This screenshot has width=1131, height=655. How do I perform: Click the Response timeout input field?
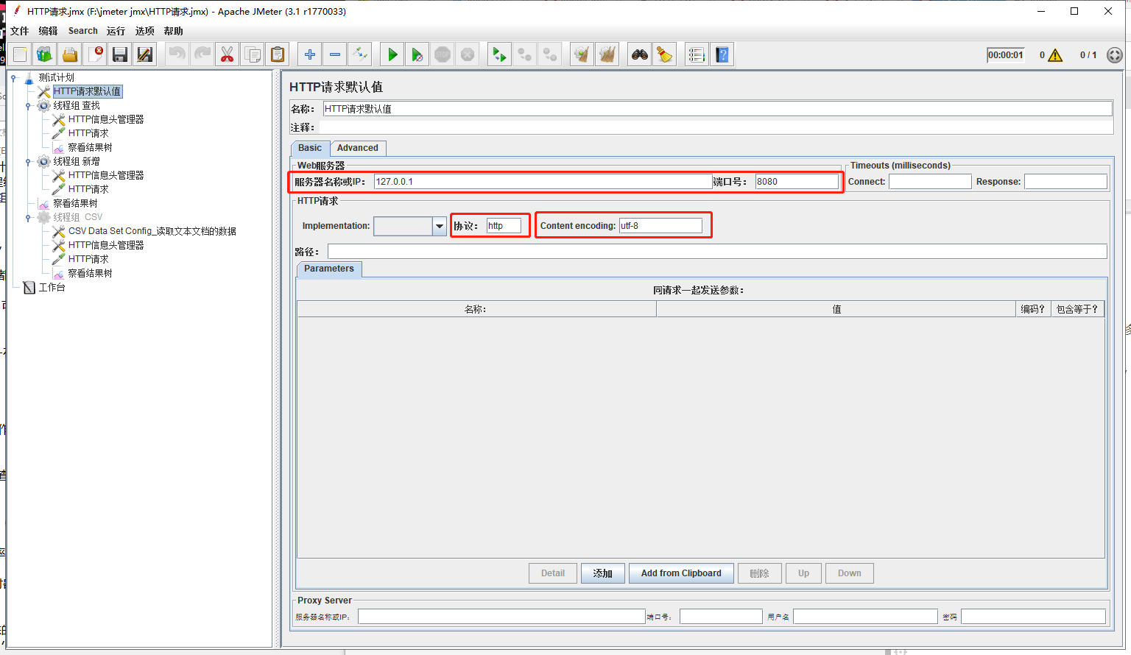[x=1065, y=181]
